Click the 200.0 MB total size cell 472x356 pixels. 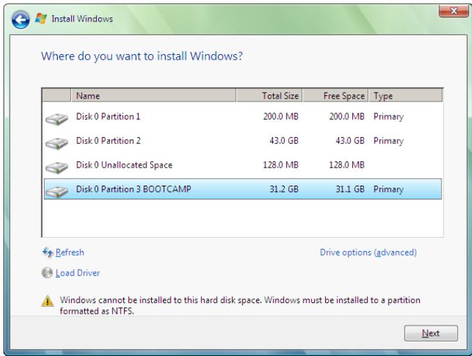(281, 116)
